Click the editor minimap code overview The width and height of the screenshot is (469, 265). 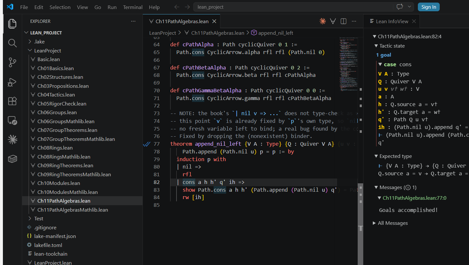348,64
